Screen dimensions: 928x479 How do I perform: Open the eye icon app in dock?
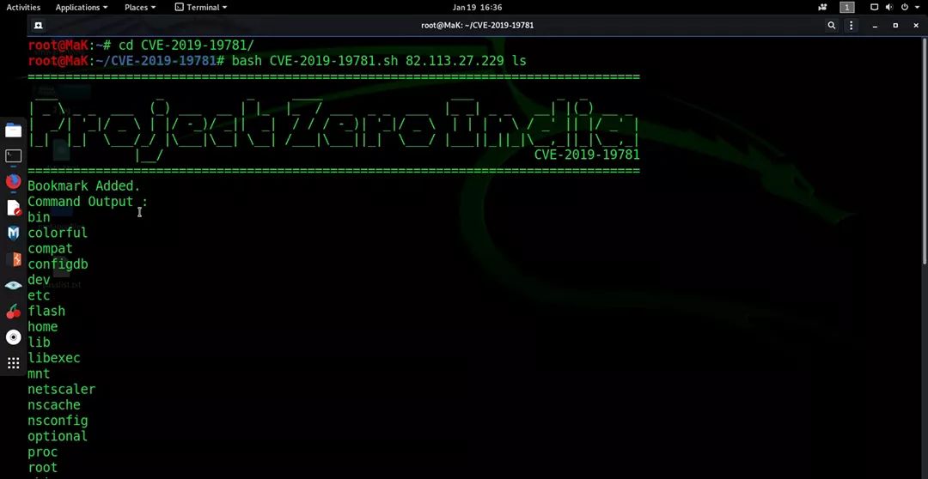coord(14,286)
